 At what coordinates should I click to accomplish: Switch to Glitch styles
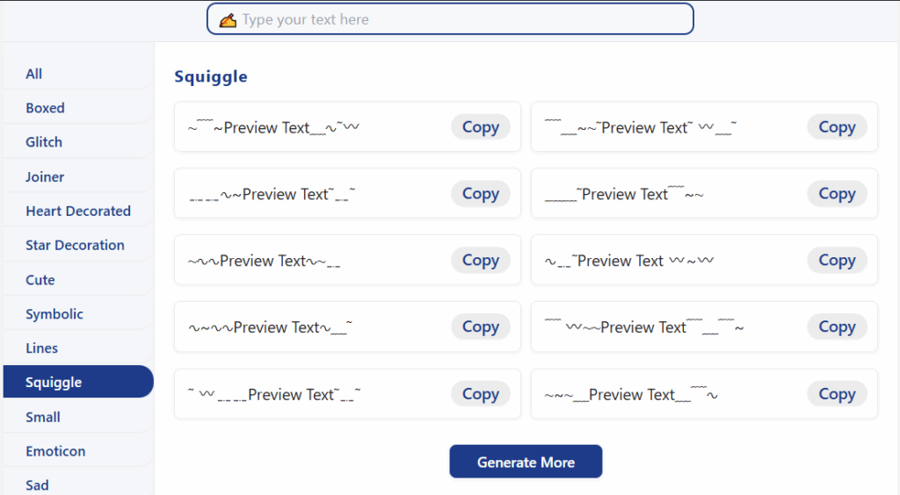coord(78,142)
